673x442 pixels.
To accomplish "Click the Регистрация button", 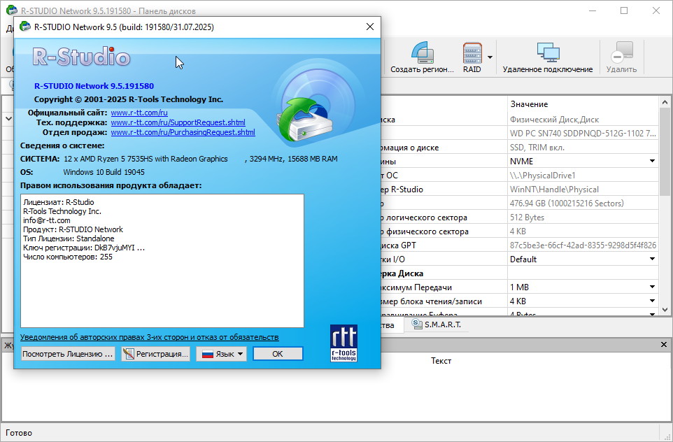I will (x=156, y=354).
